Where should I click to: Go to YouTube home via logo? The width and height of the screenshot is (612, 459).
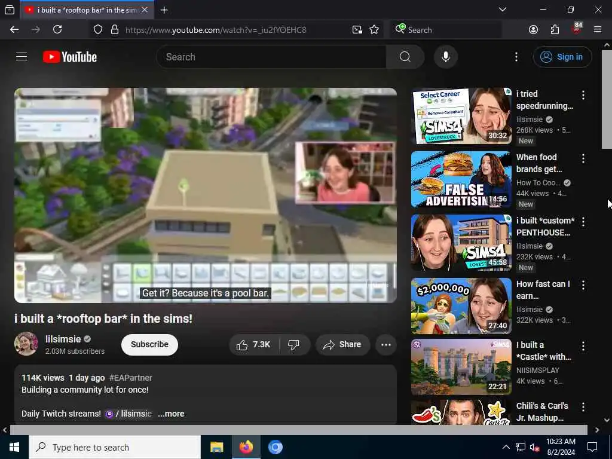(x=70, y=57)
